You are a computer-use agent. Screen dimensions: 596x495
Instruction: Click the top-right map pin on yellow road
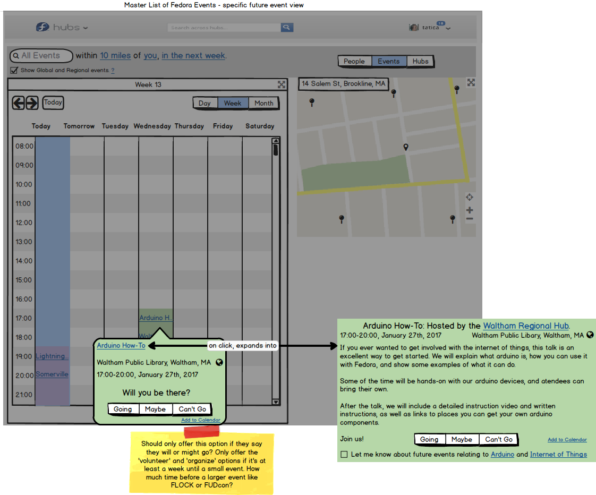(x=457, y=90)
